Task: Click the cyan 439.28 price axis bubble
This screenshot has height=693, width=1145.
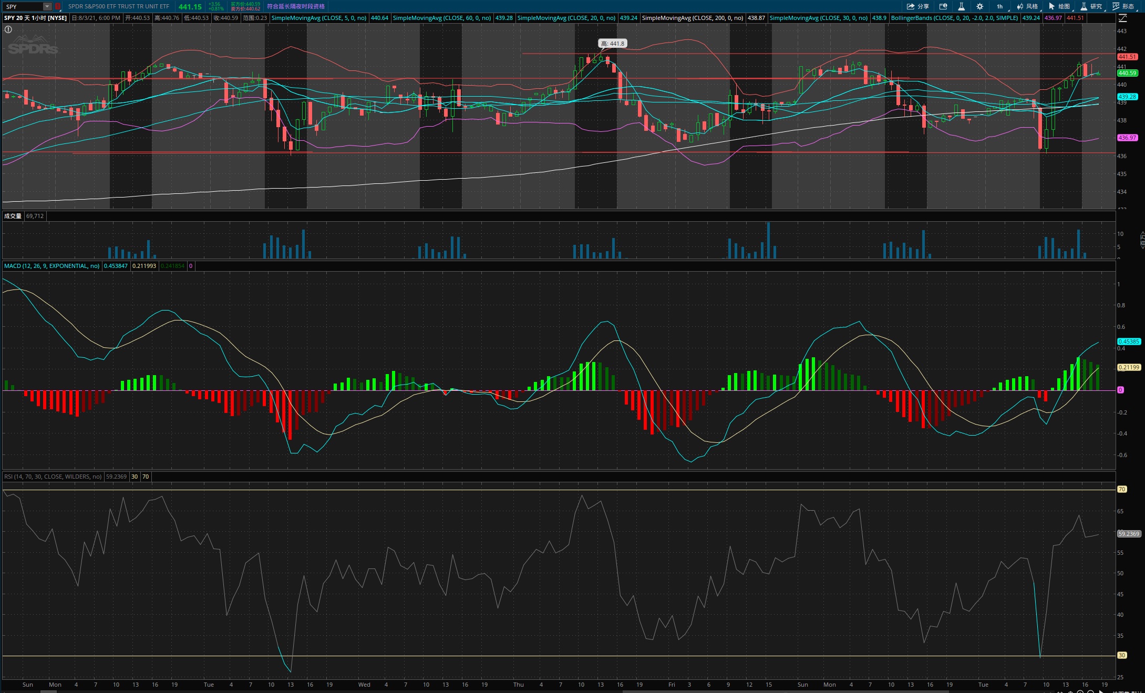Action: pos(1127,97)
